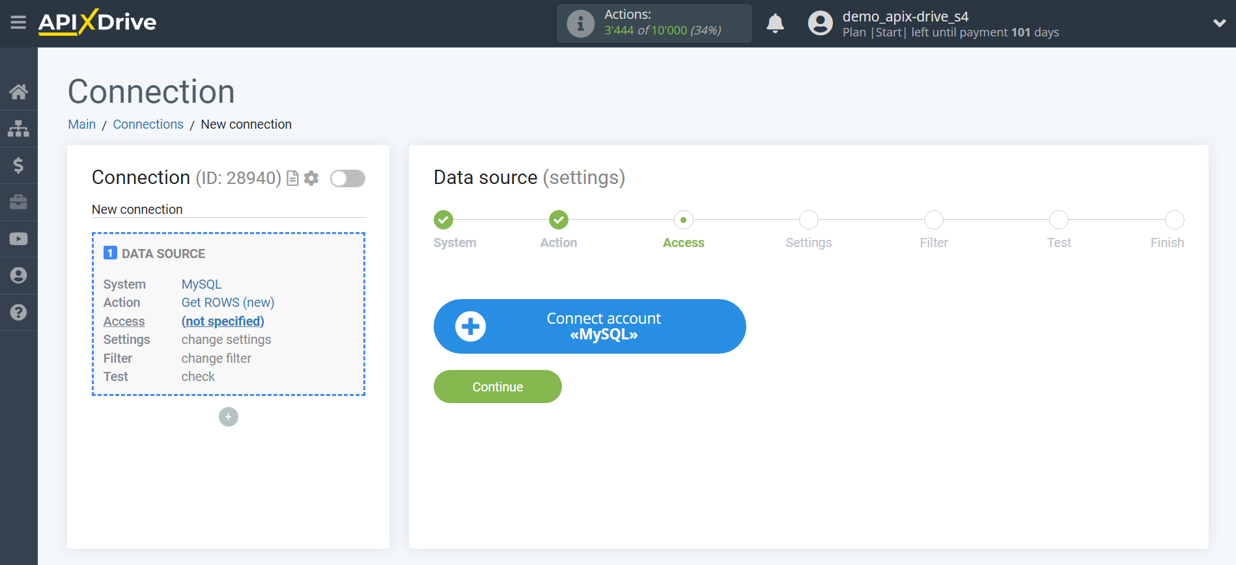Open the billing dollar sidebar icon

(18, 165)
